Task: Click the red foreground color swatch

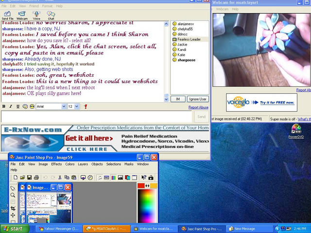Action: (x=141, y=185)
